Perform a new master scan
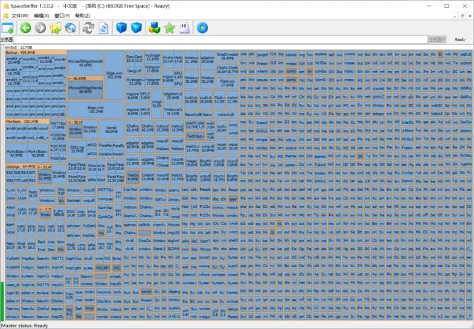This screenshot has height=329, width=474. (x=89, y=28)
